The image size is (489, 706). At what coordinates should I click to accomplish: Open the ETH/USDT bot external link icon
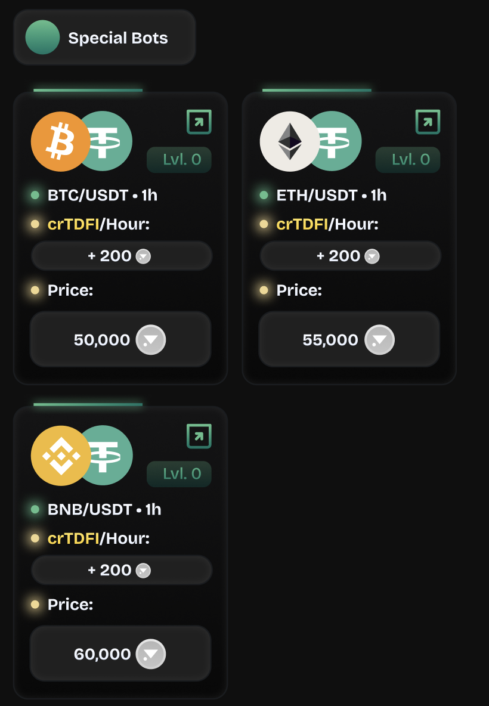coord(428,122)
